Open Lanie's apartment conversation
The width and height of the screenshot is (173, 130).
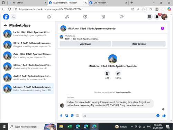pyautogui.click(x=28, y=34)
